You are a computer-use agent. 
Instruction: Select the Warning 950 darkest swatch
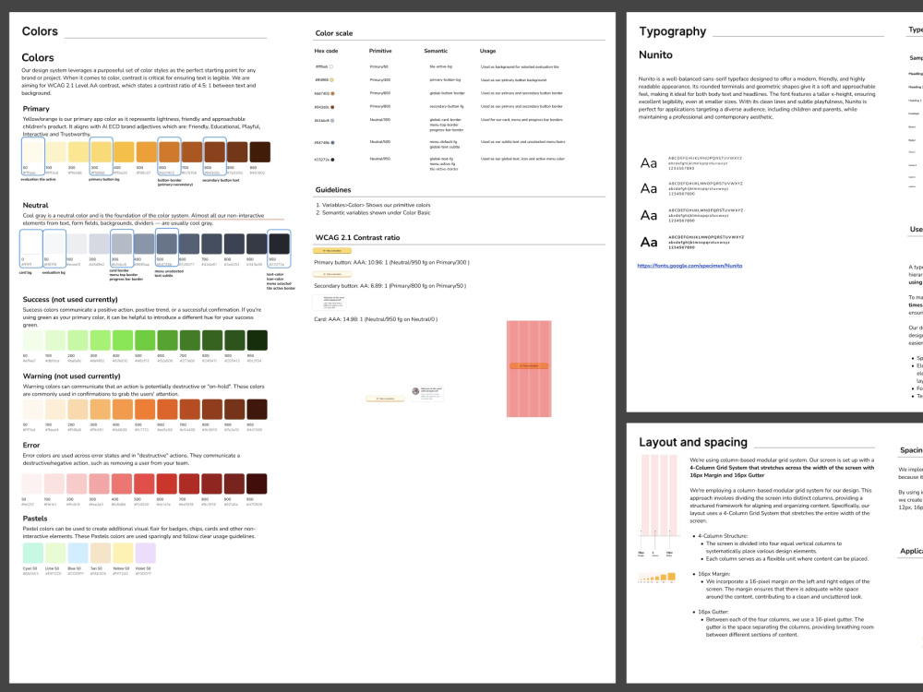pos(258,410)
